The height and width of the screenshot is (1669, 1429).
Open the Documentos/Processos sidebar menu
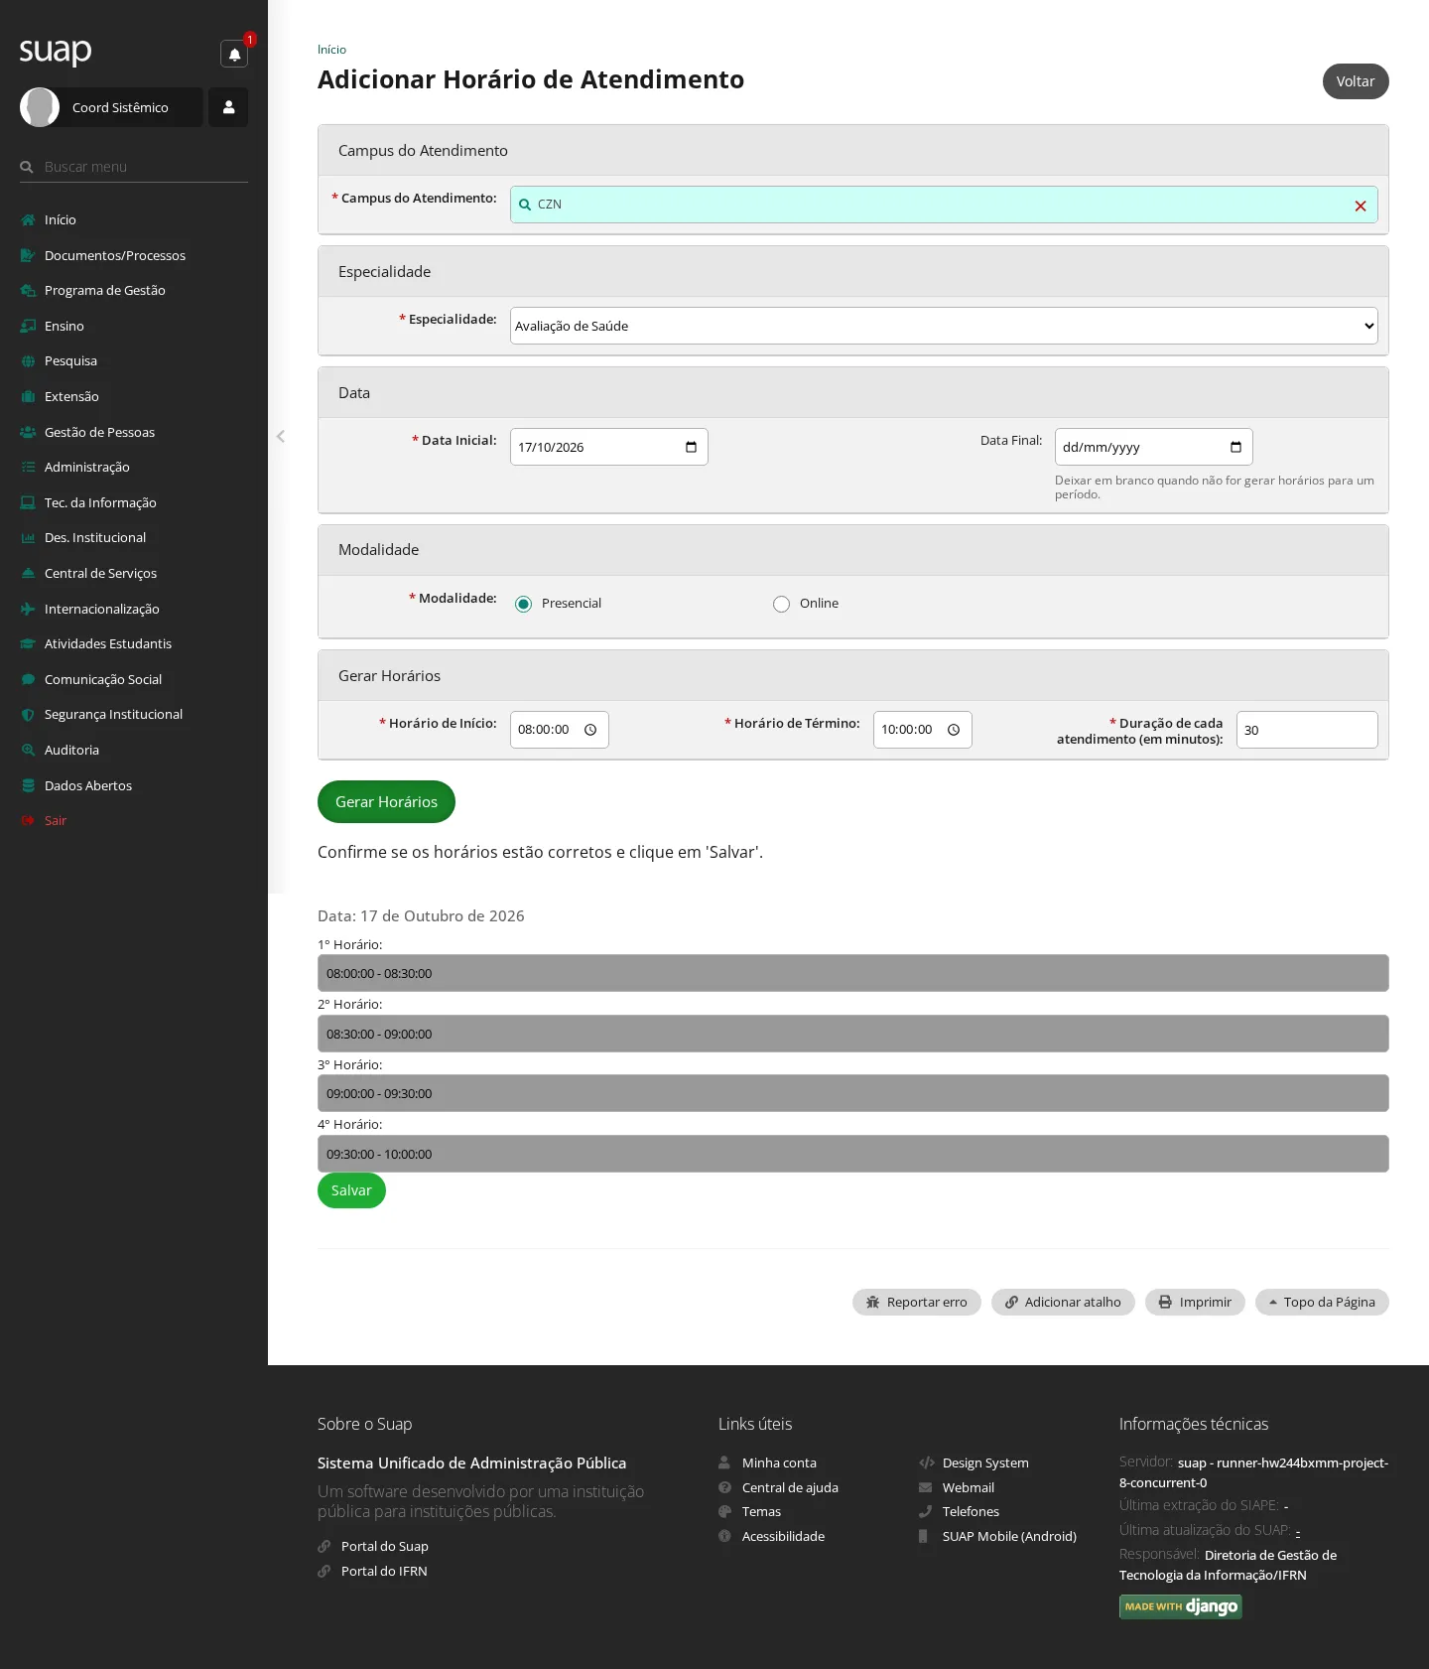(115, 255)
